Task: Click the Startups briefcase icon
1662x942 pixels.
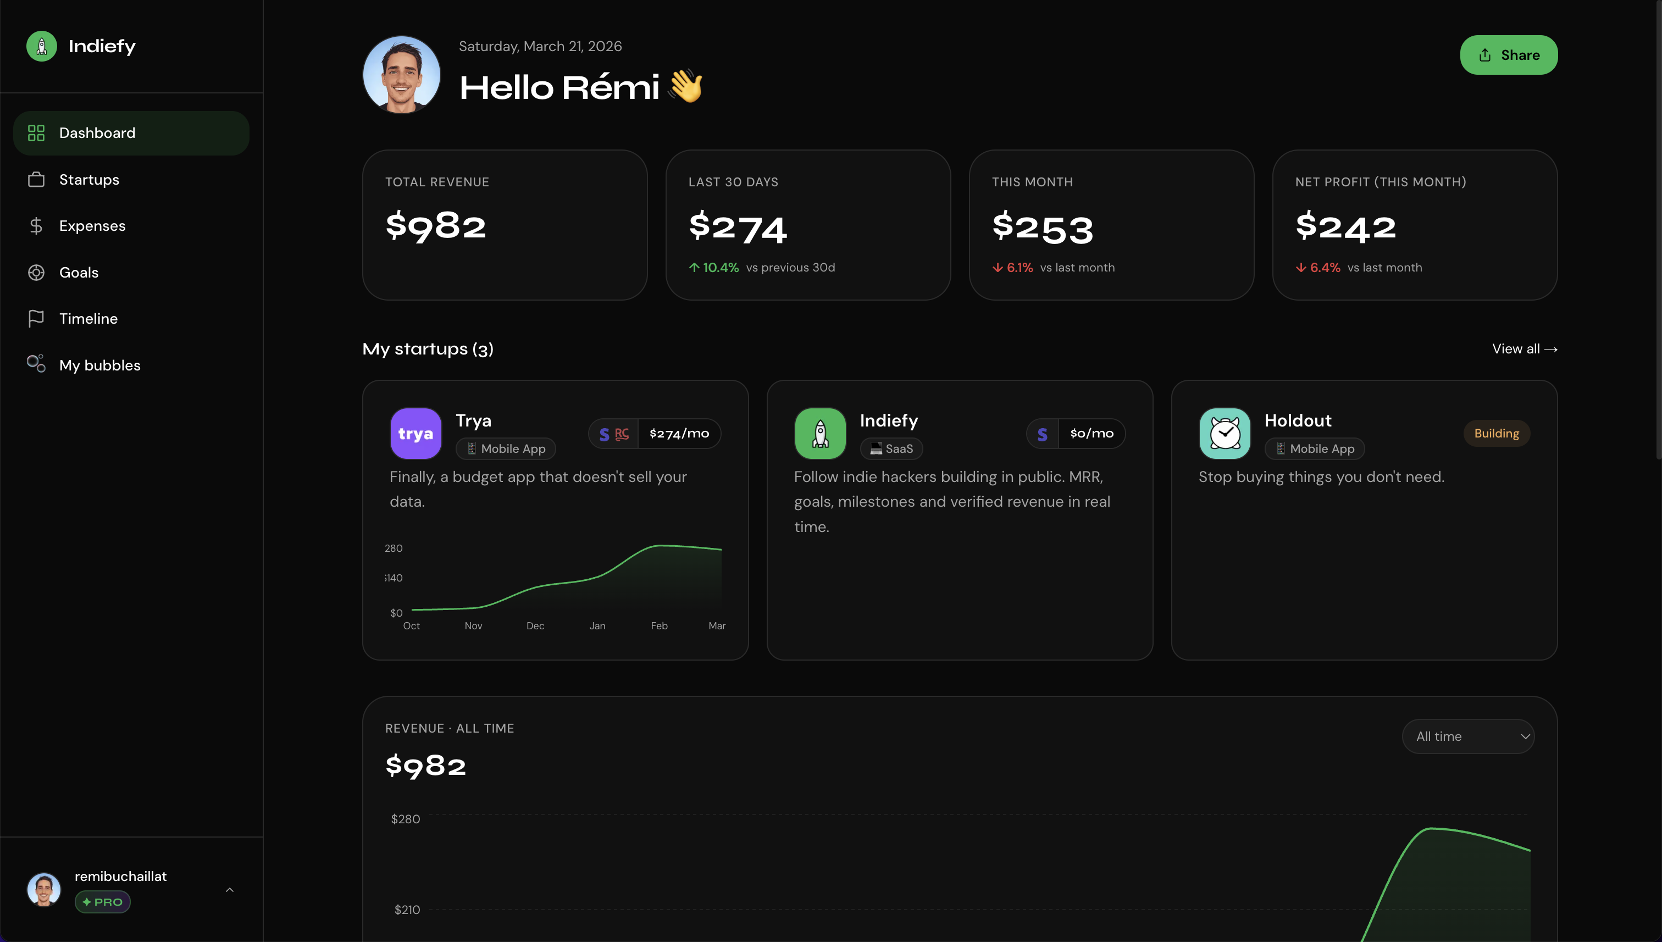Action: pos(36,179)
